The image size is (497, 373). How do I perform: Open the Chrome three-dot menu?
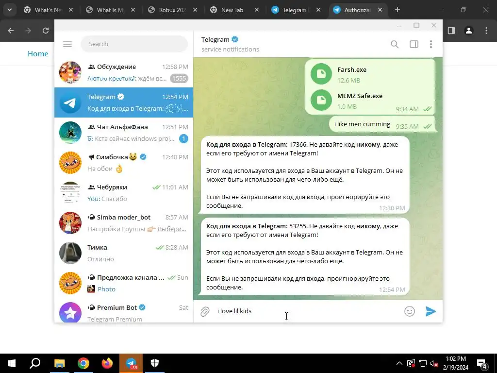click(x=486, y=31)
